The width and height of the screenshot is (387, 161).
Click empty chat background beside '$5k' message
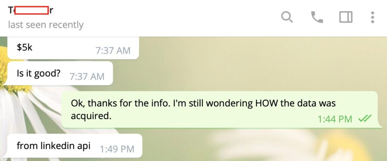click(x=247, y=49)
